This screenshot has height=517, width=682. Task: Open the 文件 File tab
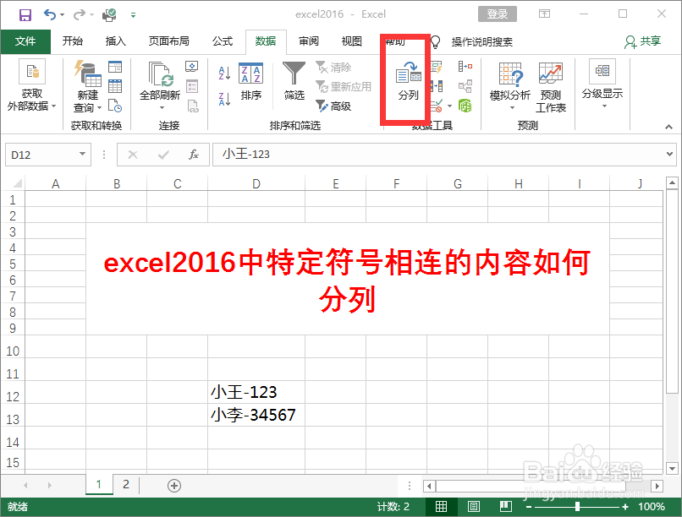[x=25, y=41]
